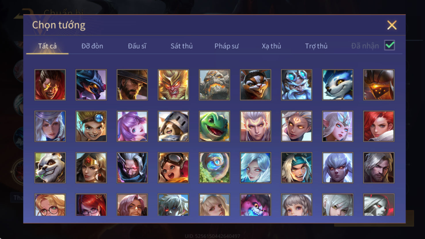425x239 pixels.
Task: Filter heroes by Pháp sư
Action: click(226, 46)
